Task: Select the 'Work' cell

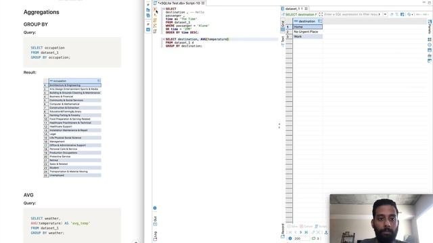Action: coord(308,36)
